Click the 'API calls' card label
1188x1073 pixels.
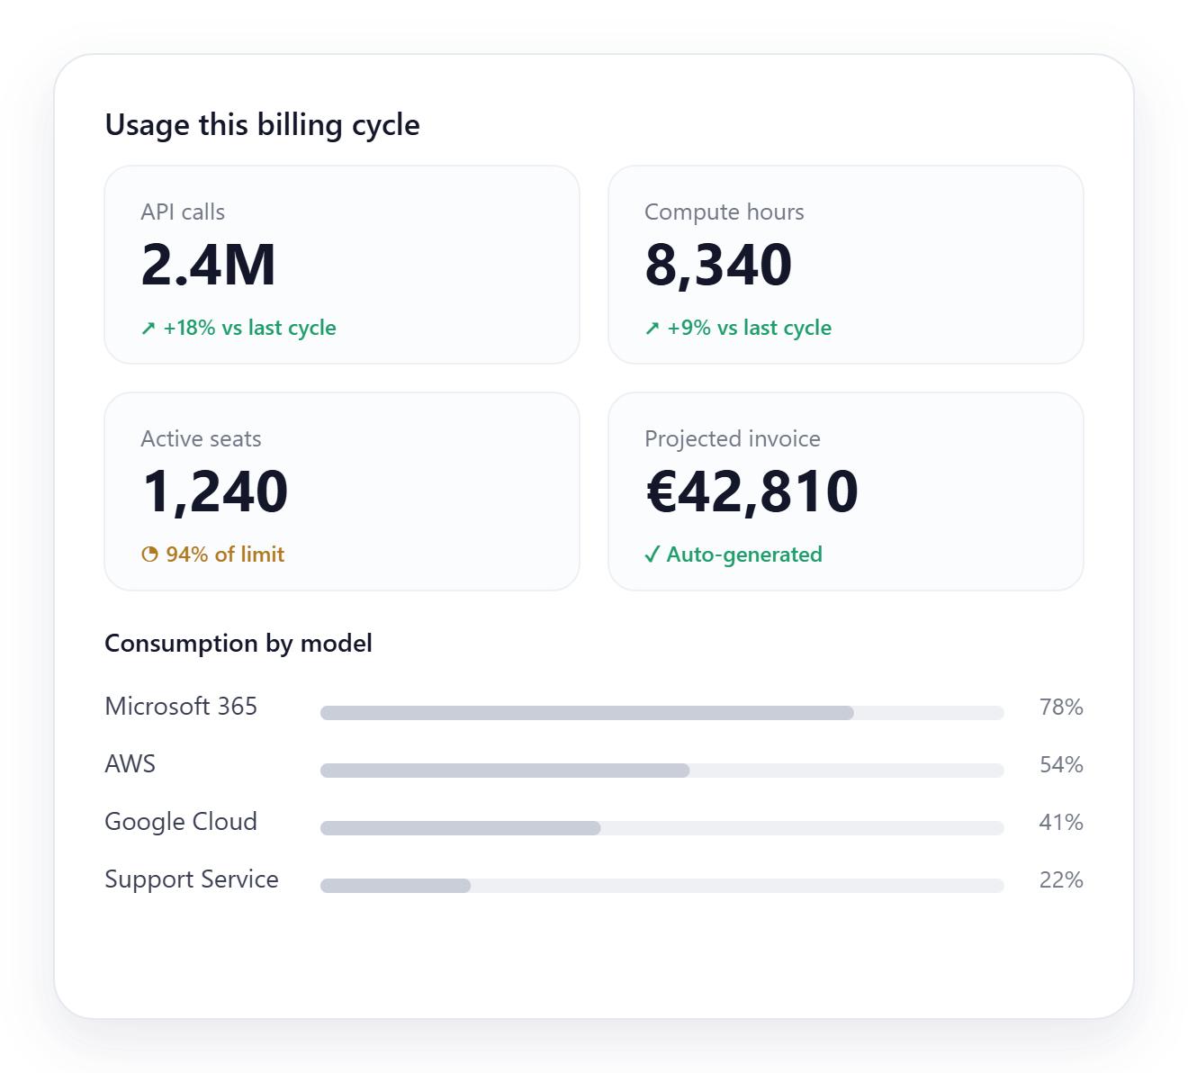pyautogui.click(x=183, y=212)
